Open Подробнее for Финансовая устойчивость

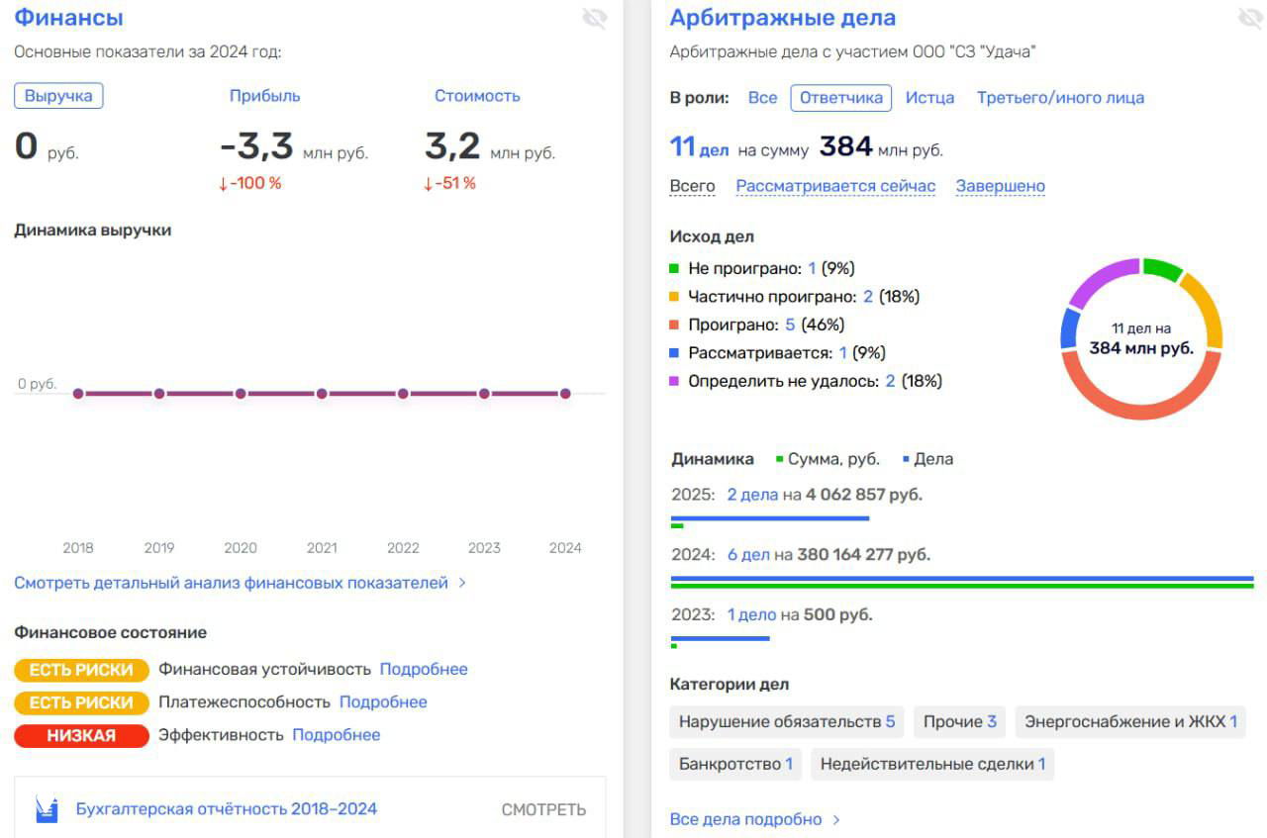point(424,669)
